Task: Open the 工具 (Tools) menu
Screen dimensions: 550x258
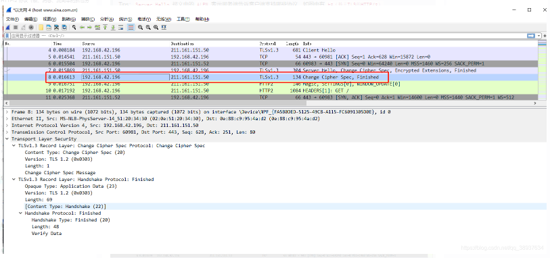Action: [x=183, y=20]
